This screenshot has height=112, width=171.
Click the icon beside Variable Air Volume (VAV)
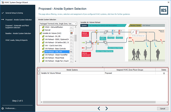coord(71,33)
